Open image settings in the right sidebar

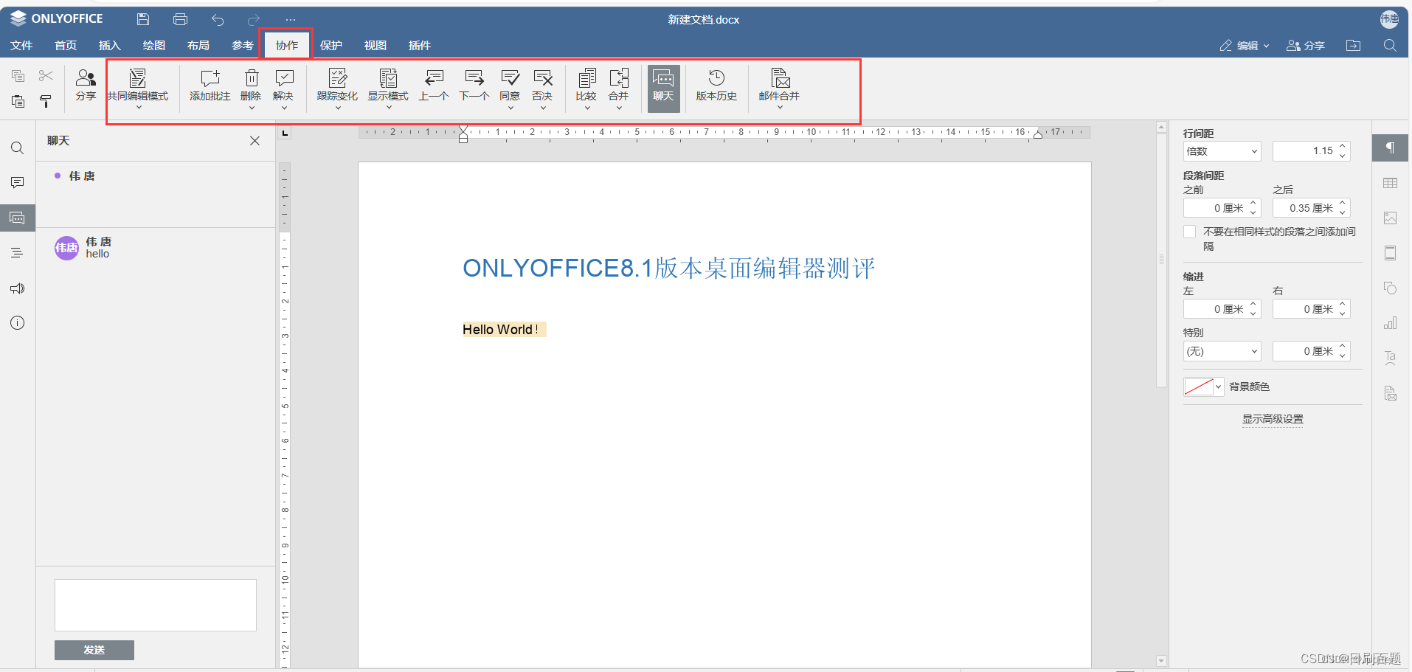click(x=1391, y=218)
